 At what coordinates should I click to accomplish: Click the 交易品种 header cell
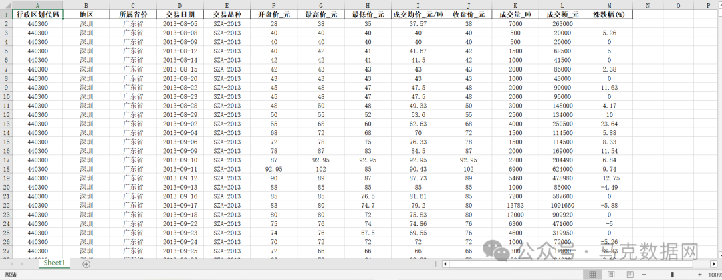click(227, 15)
